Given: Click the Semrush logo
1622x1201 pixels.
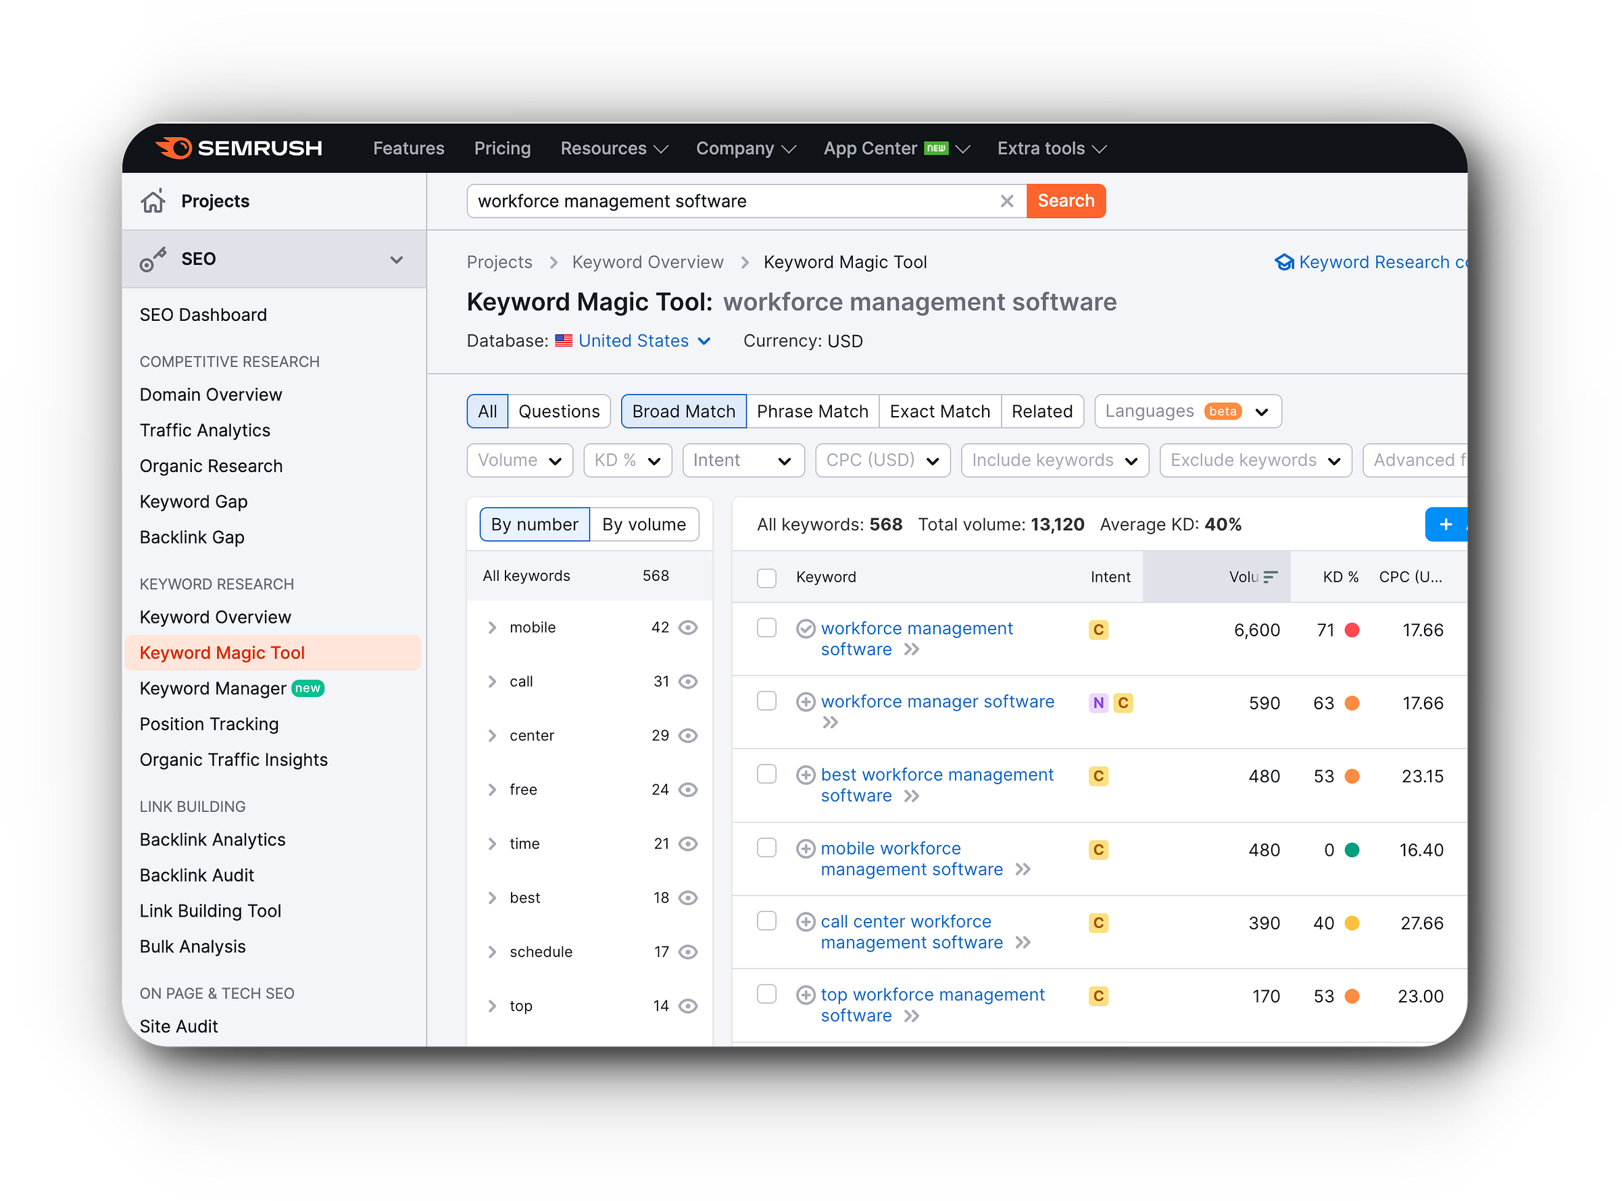Looking at the screenshot, I should click(x=239, y=149).
